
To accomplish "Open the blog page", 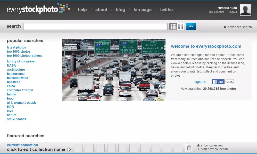I will pos(120,10).
